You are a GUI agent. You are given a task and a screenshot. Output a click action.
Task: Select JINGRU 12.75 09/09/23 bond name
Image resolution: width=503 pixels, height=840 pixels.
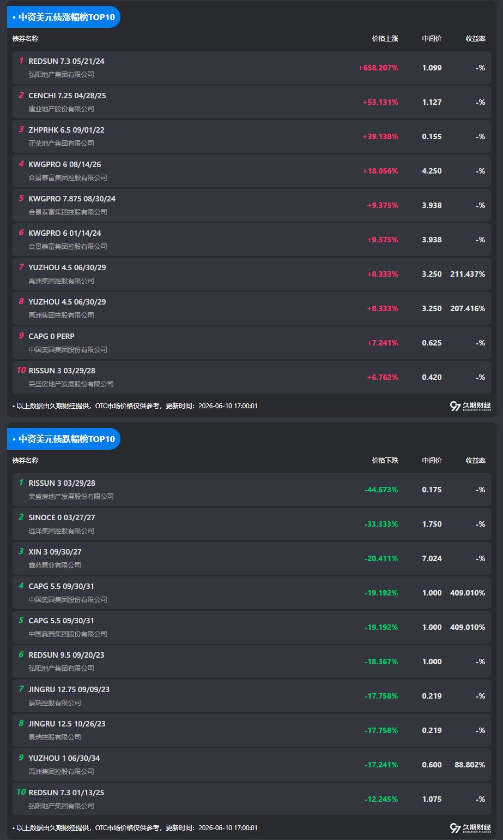tap(69, 689)
